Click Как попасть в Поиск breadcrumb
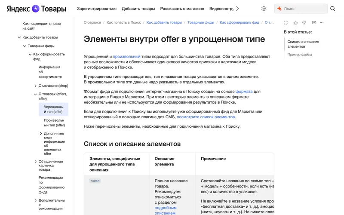Image resolution: width=344 pixels, height=215 pixels. tap(124, 22)
